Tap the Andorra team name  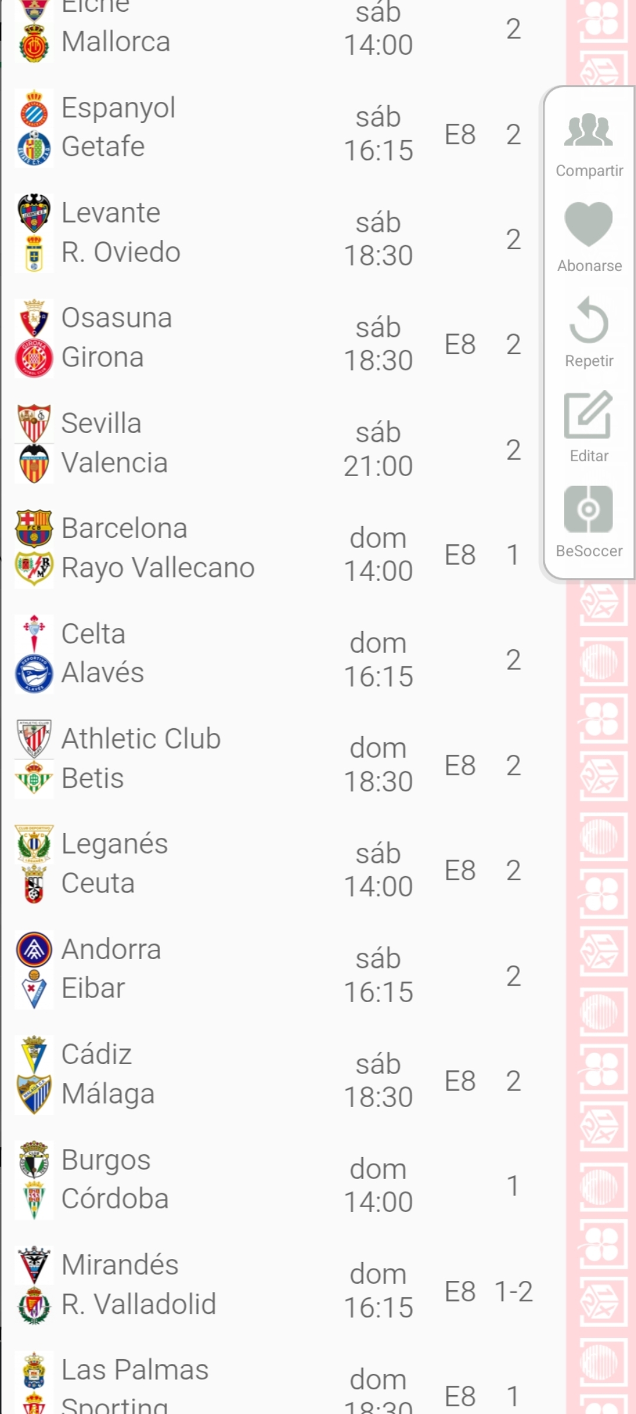(x=111, y=949)
